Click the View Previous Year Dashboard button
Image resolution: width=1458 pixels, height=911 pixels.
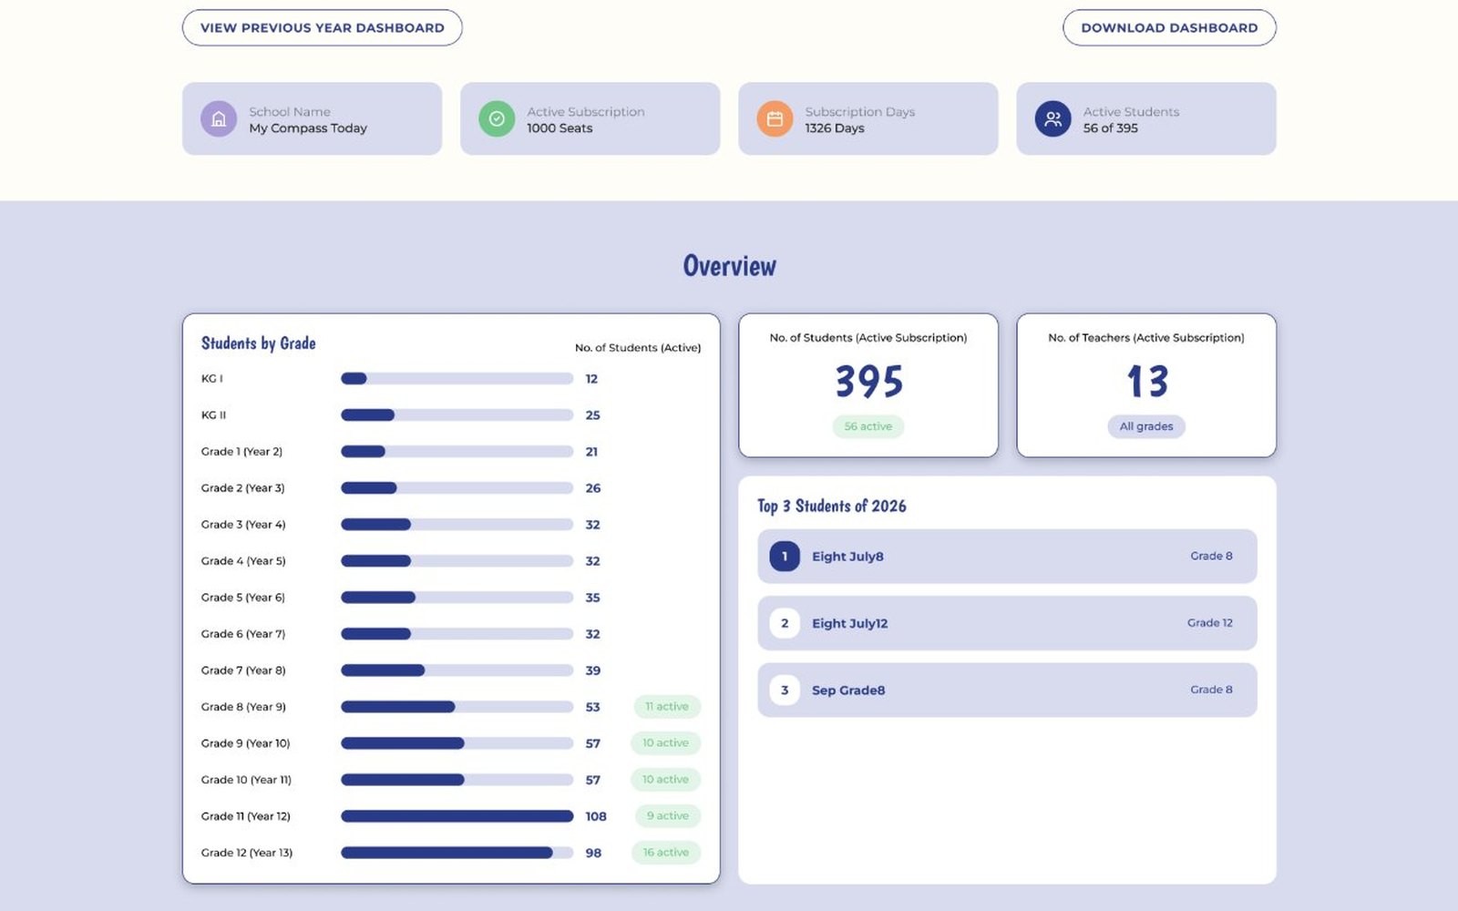click(322, 27)
